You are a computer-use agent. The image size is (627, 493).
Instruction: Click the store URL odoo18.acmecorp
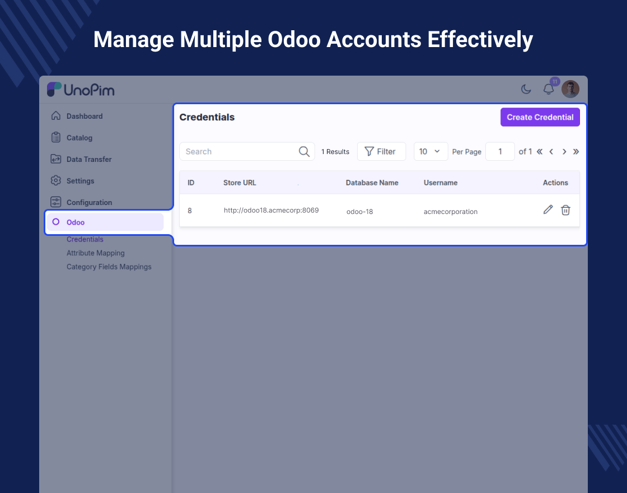pos(271,211)
